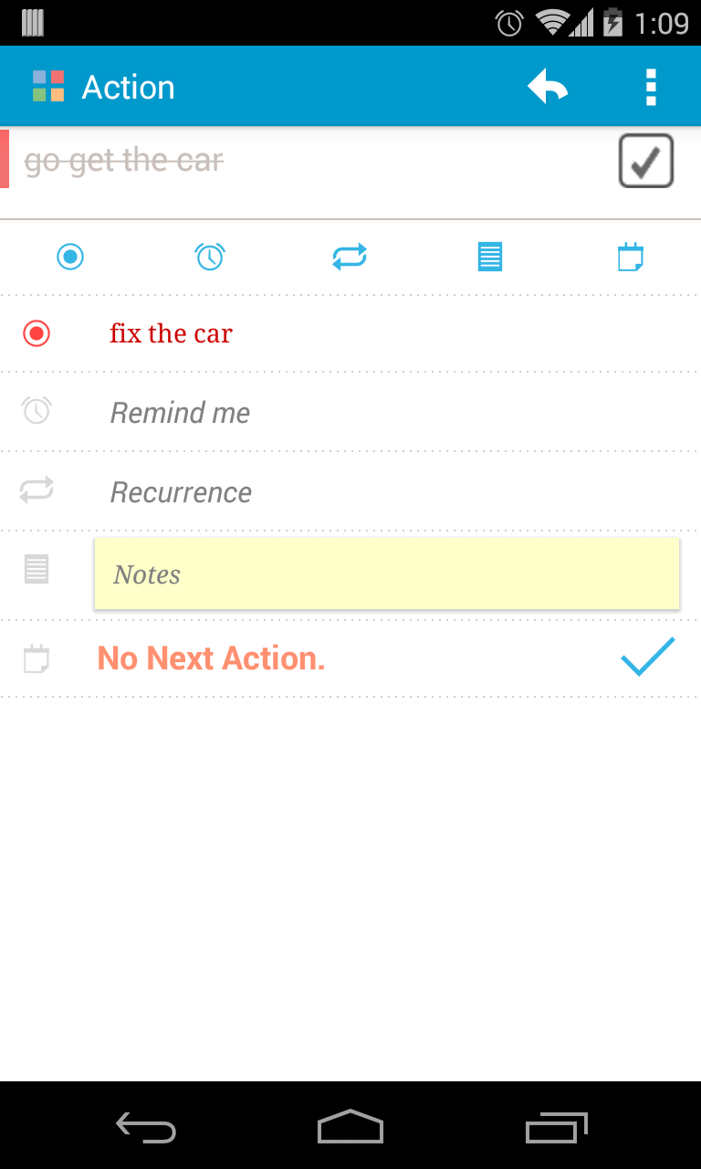Tap the undo arrow in the action bar
This screenshot has height=1169, width=701.
coord(548,88)
